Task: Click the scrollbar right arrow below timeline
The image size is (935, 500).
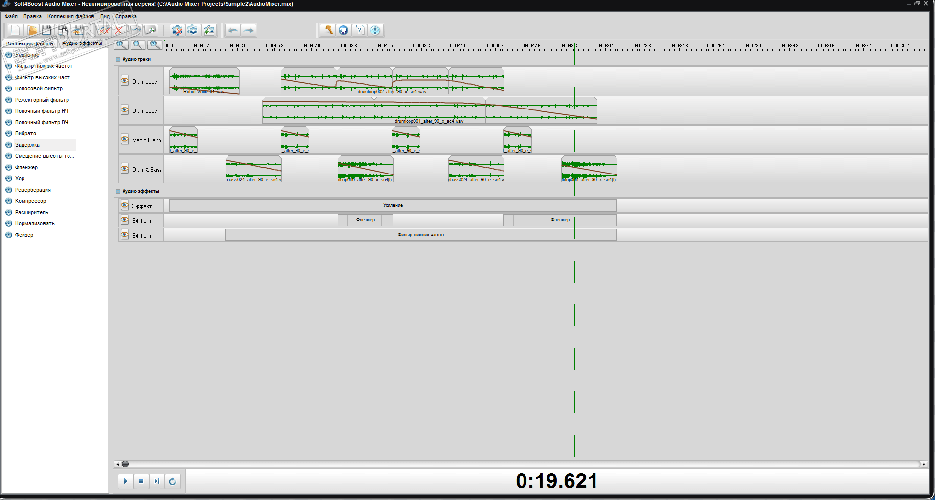Action: pos(924,464)
